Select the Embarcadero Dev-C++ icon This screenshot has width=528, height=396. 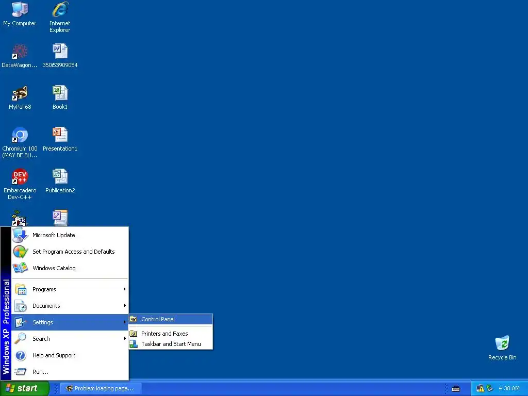tap(20, 177)
